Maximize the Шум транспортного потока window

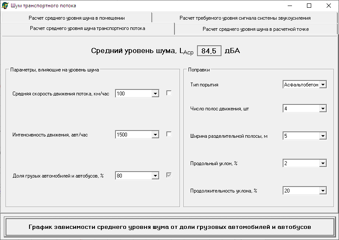pos(309,6)
